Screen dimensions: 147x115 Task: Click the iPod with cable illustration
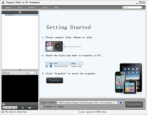click(63, 46)
